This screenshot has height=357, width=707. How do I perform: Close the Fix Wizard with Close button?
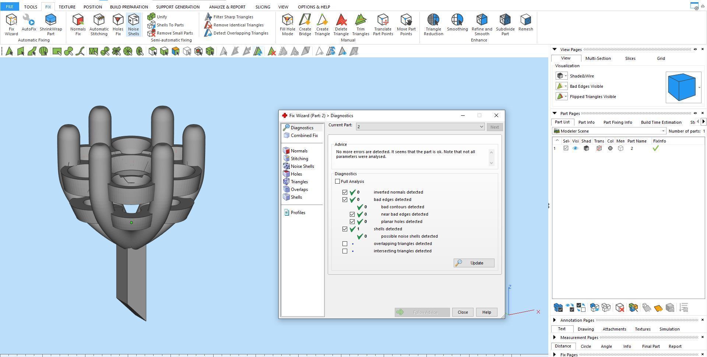462,312
